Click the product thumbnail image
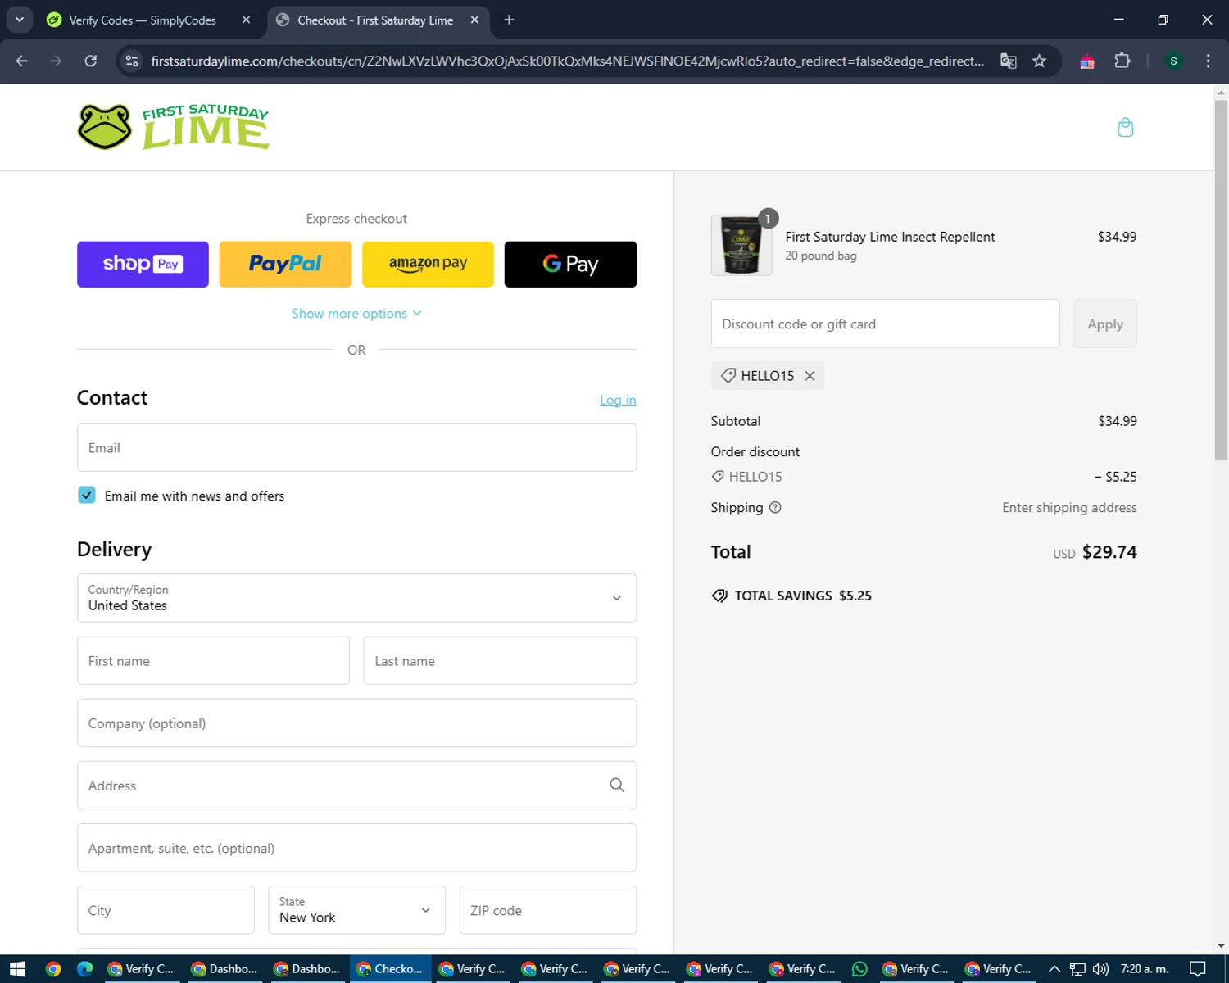This screenshot has height=983, width=1229. 741,245
